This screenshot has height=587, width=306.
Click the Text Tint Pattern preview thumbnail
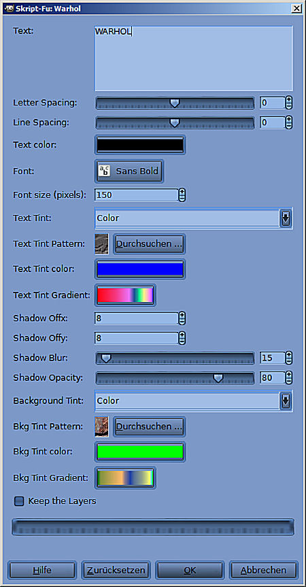click(x=102, y=244)
